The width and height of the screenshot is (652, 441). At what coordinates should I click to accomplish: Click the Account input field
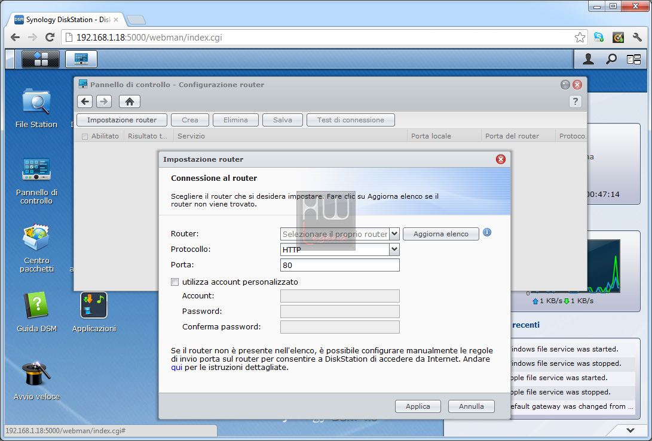tap(339, 296)
